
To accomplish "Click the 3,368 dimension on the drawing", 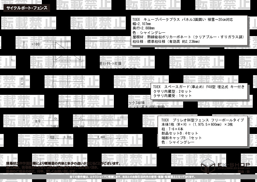I will click(x=67, y=137).
